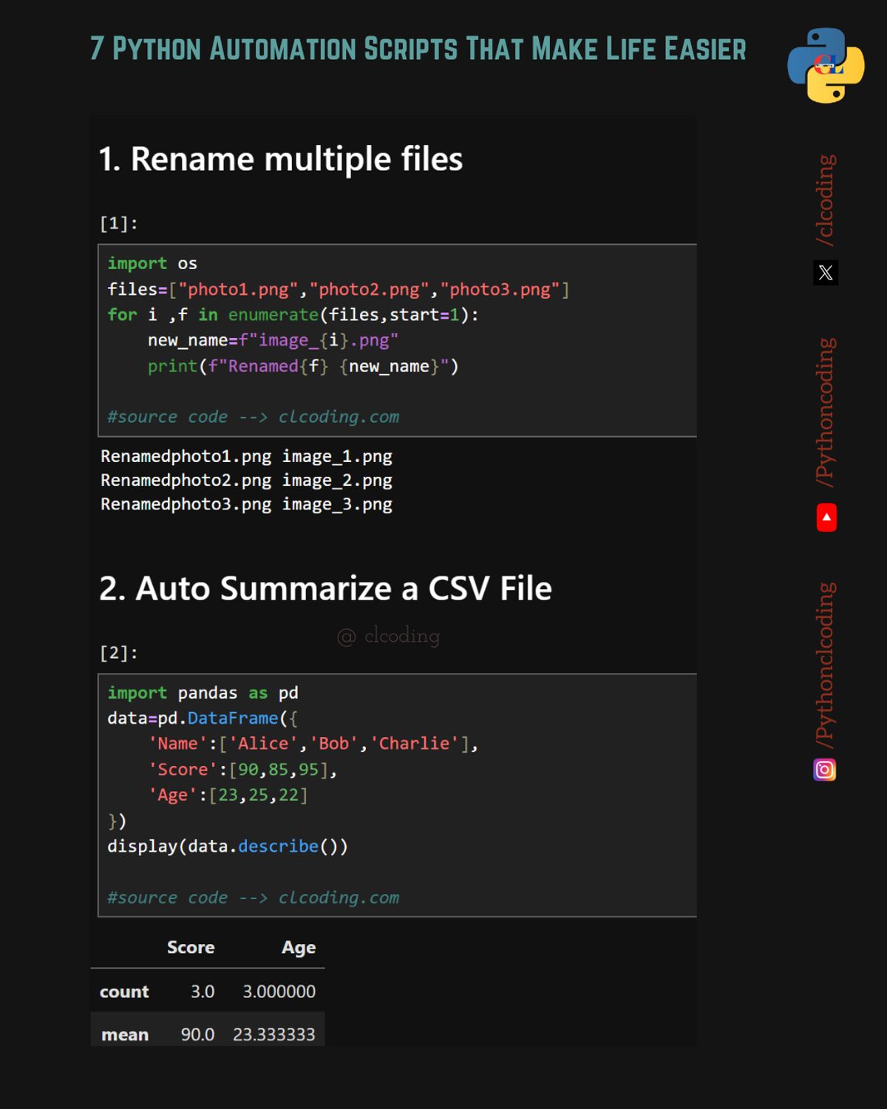Image resolution: width=887 pixels, height=1109 pixels.
Task: Click the 'Name' list line with Alice
Action: tap(313, 744)
